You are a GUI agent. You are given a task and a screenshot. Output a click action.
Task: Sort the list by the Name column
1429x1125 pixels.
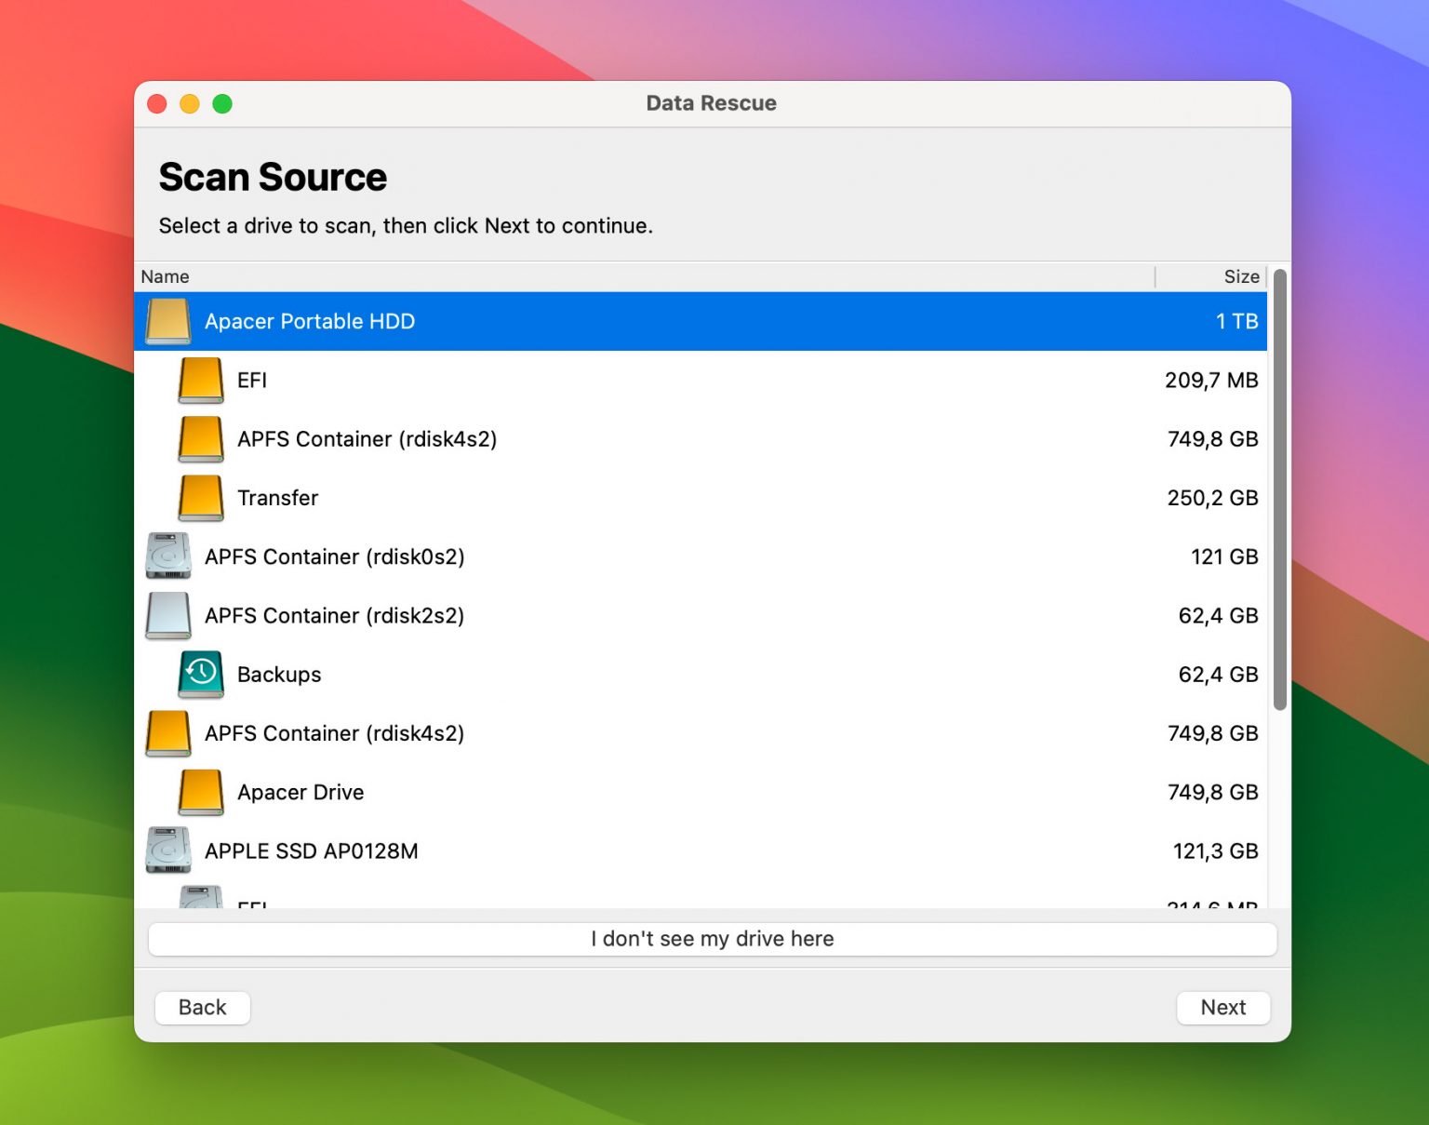coord(165,276)
